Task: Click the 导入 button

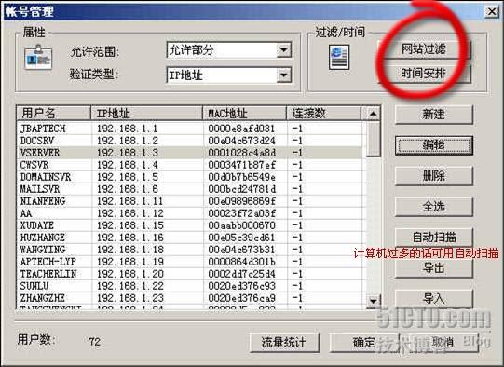Action: click(433, 299)
